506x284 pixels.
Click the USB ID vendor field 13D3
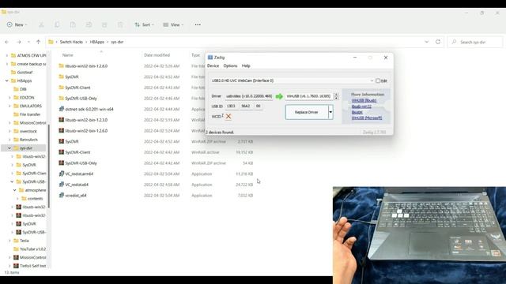[x=231, y=106]
